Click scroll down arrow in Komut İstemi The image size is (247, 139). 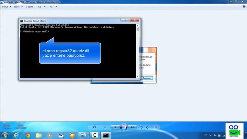tap(137, 76)
